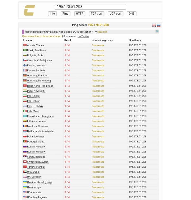Image resolution: width=191 pixels, height=200 pixels.
Task: Click the Location column header
Action: [28, 40]
